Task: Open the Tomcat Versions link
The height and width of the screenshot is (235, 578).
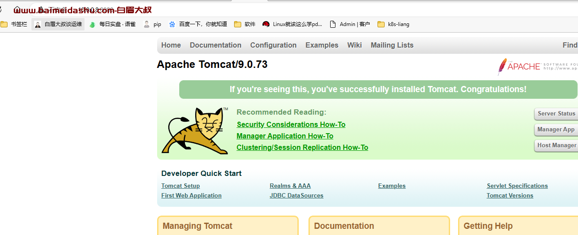Action: (510, 196)
